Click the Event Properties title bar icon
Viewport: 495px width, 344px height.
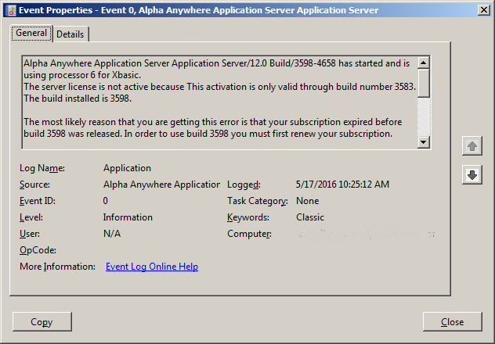(x=11, y=10)
